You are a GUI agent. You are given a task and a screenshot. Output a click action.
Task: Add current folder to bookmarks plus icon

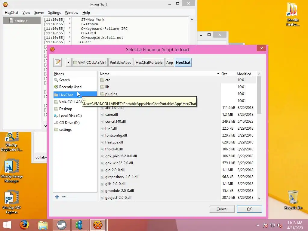[x=57, y=197]
